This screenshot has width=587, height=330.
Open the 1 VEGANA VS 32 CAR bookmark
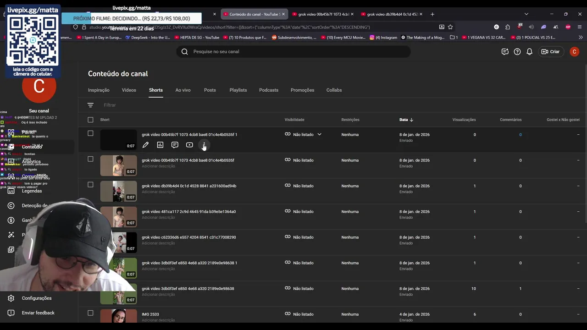point(483,38)
